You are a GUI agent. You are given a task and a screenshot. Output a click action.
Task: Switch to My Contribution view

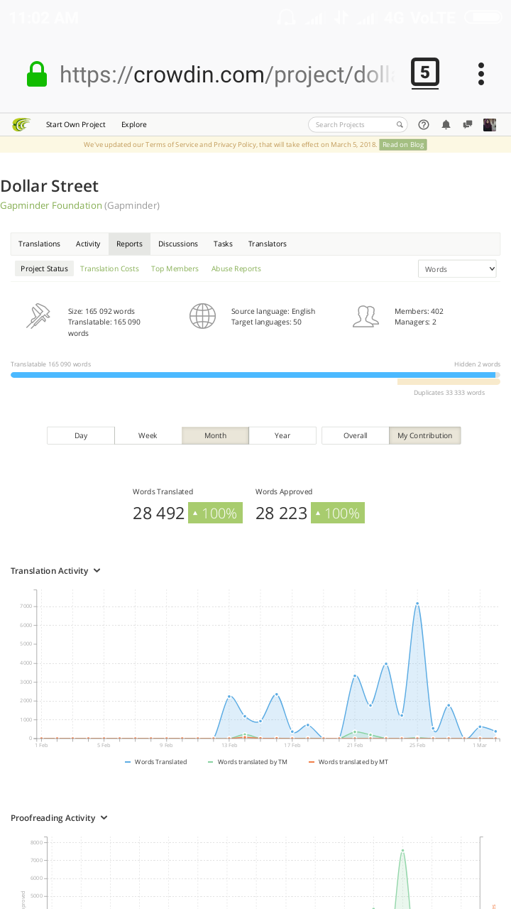tap(425, 435)
